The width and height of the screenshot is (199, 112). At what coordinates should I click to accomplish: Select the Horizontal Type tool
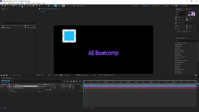(25, 6)
